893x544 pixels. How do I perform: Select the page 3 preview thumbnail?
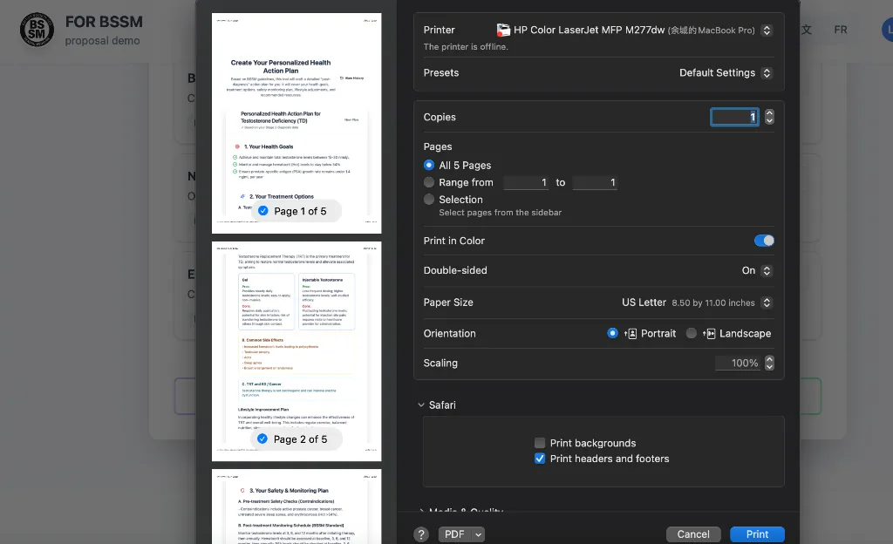pos(297,507)
